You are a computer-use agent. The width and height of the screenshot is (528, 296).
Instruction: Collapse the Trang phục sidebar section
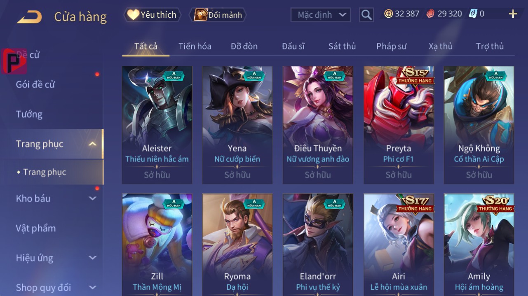point(93,144)
